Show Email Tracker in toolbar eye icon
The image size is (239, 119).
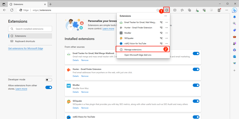[161, 22]
